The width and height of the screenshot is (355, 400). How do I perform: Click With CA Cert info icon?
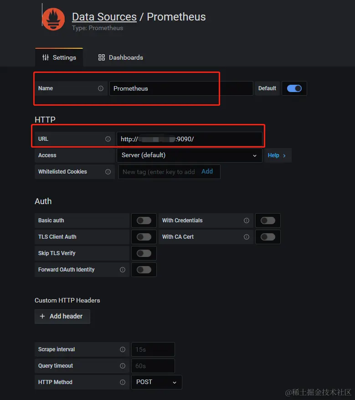tap(246, 237)
